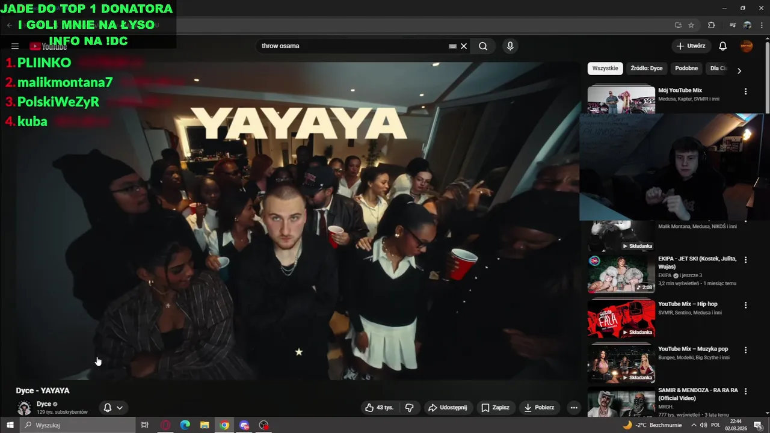The height and width of the screenshot is (433, 770).
Task: Open Chrome extensions puzzle icon
Action: click(x=712, y=25)
